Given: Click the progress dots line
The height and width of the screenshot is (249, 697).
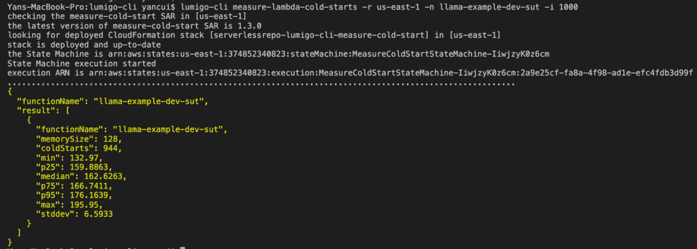Looking at the screenshot, I should point(261,84).
